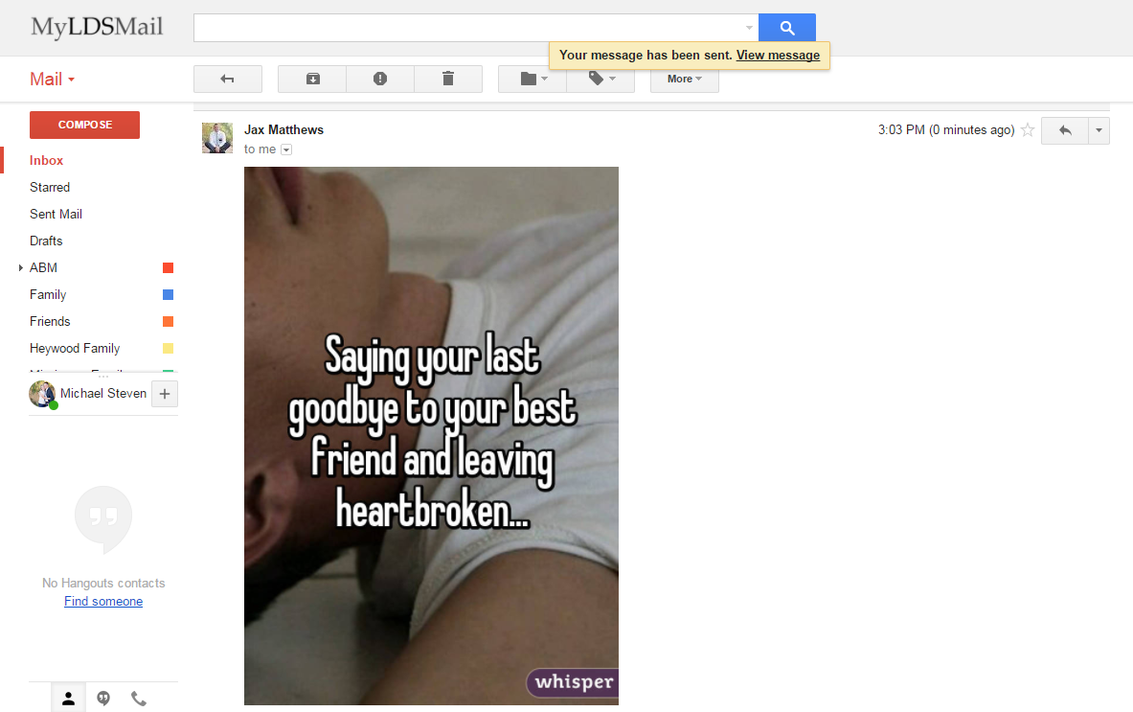1133x712 pixels.
Task: Click into the search input field
Action: pyautogui.click(x=467, y=28)
